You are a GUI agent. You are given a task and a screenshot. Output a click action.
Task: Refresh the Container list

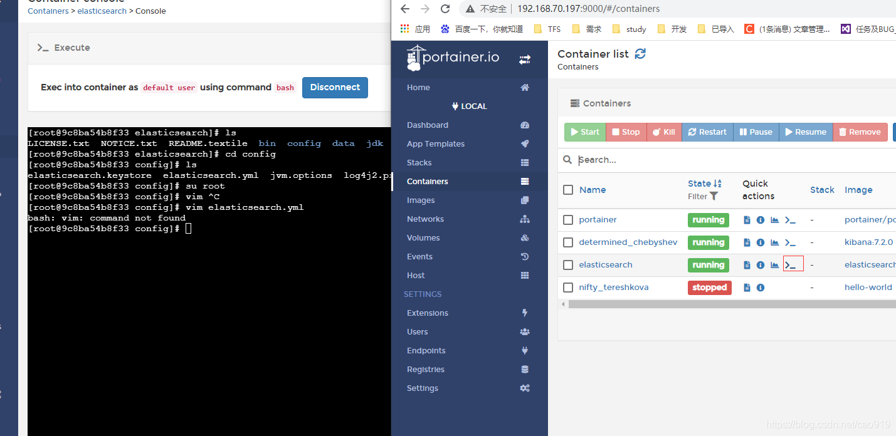pyautogui.click(x=640, y=54)
